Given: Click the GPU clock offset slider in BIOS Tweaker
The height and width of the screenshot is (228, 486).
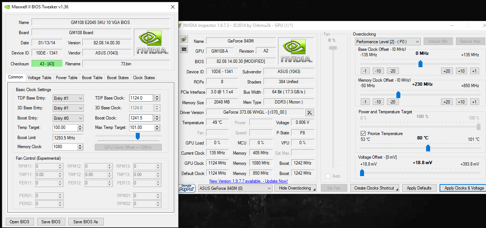Looking at the screenshot, I should pos(138,136).
